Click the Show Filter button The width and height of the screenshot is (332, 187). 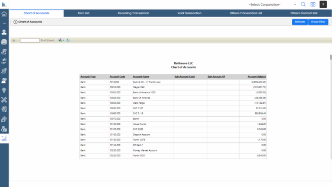click(x=318, y=22)
